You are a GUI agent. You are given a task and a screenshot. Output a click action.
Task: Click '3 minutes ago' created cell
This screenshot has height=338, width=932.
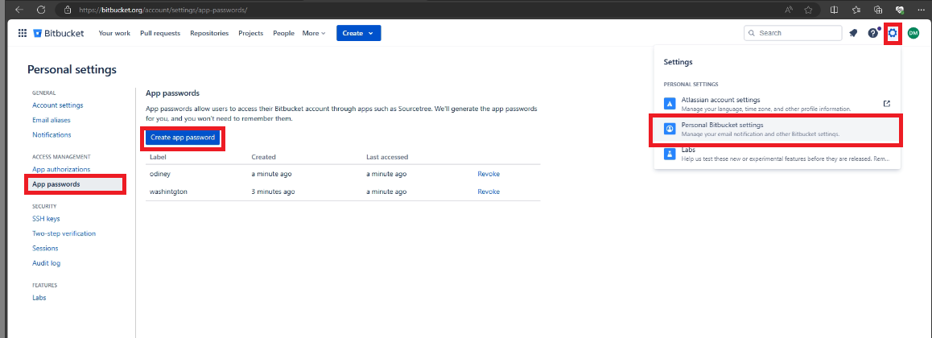[x=273, y=192]
